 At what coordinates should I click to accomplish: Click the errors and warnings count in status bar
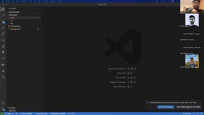71,114
